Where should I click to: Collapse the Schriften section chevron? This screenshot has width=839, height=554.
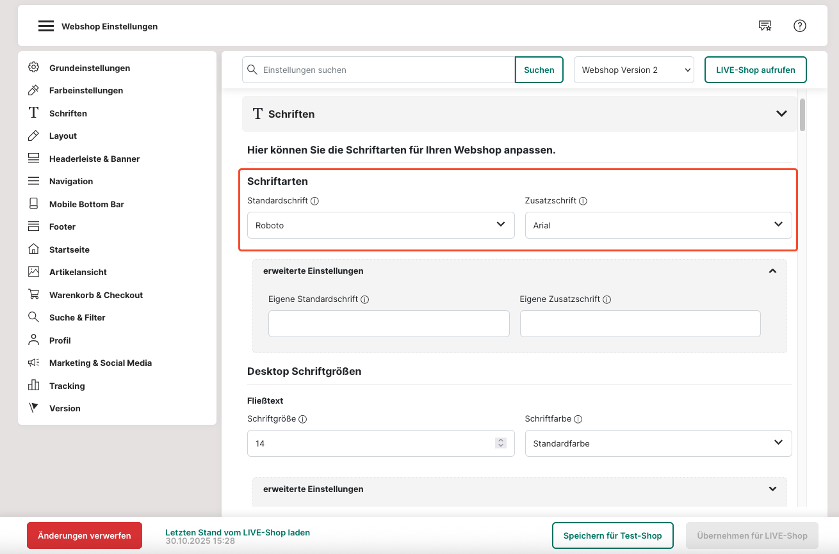(x=781, y=114)
